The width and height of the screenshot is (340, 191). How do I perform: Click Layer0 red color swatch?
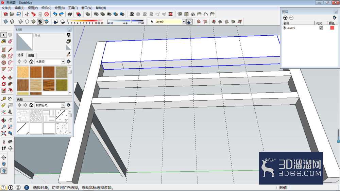(332, 28)
